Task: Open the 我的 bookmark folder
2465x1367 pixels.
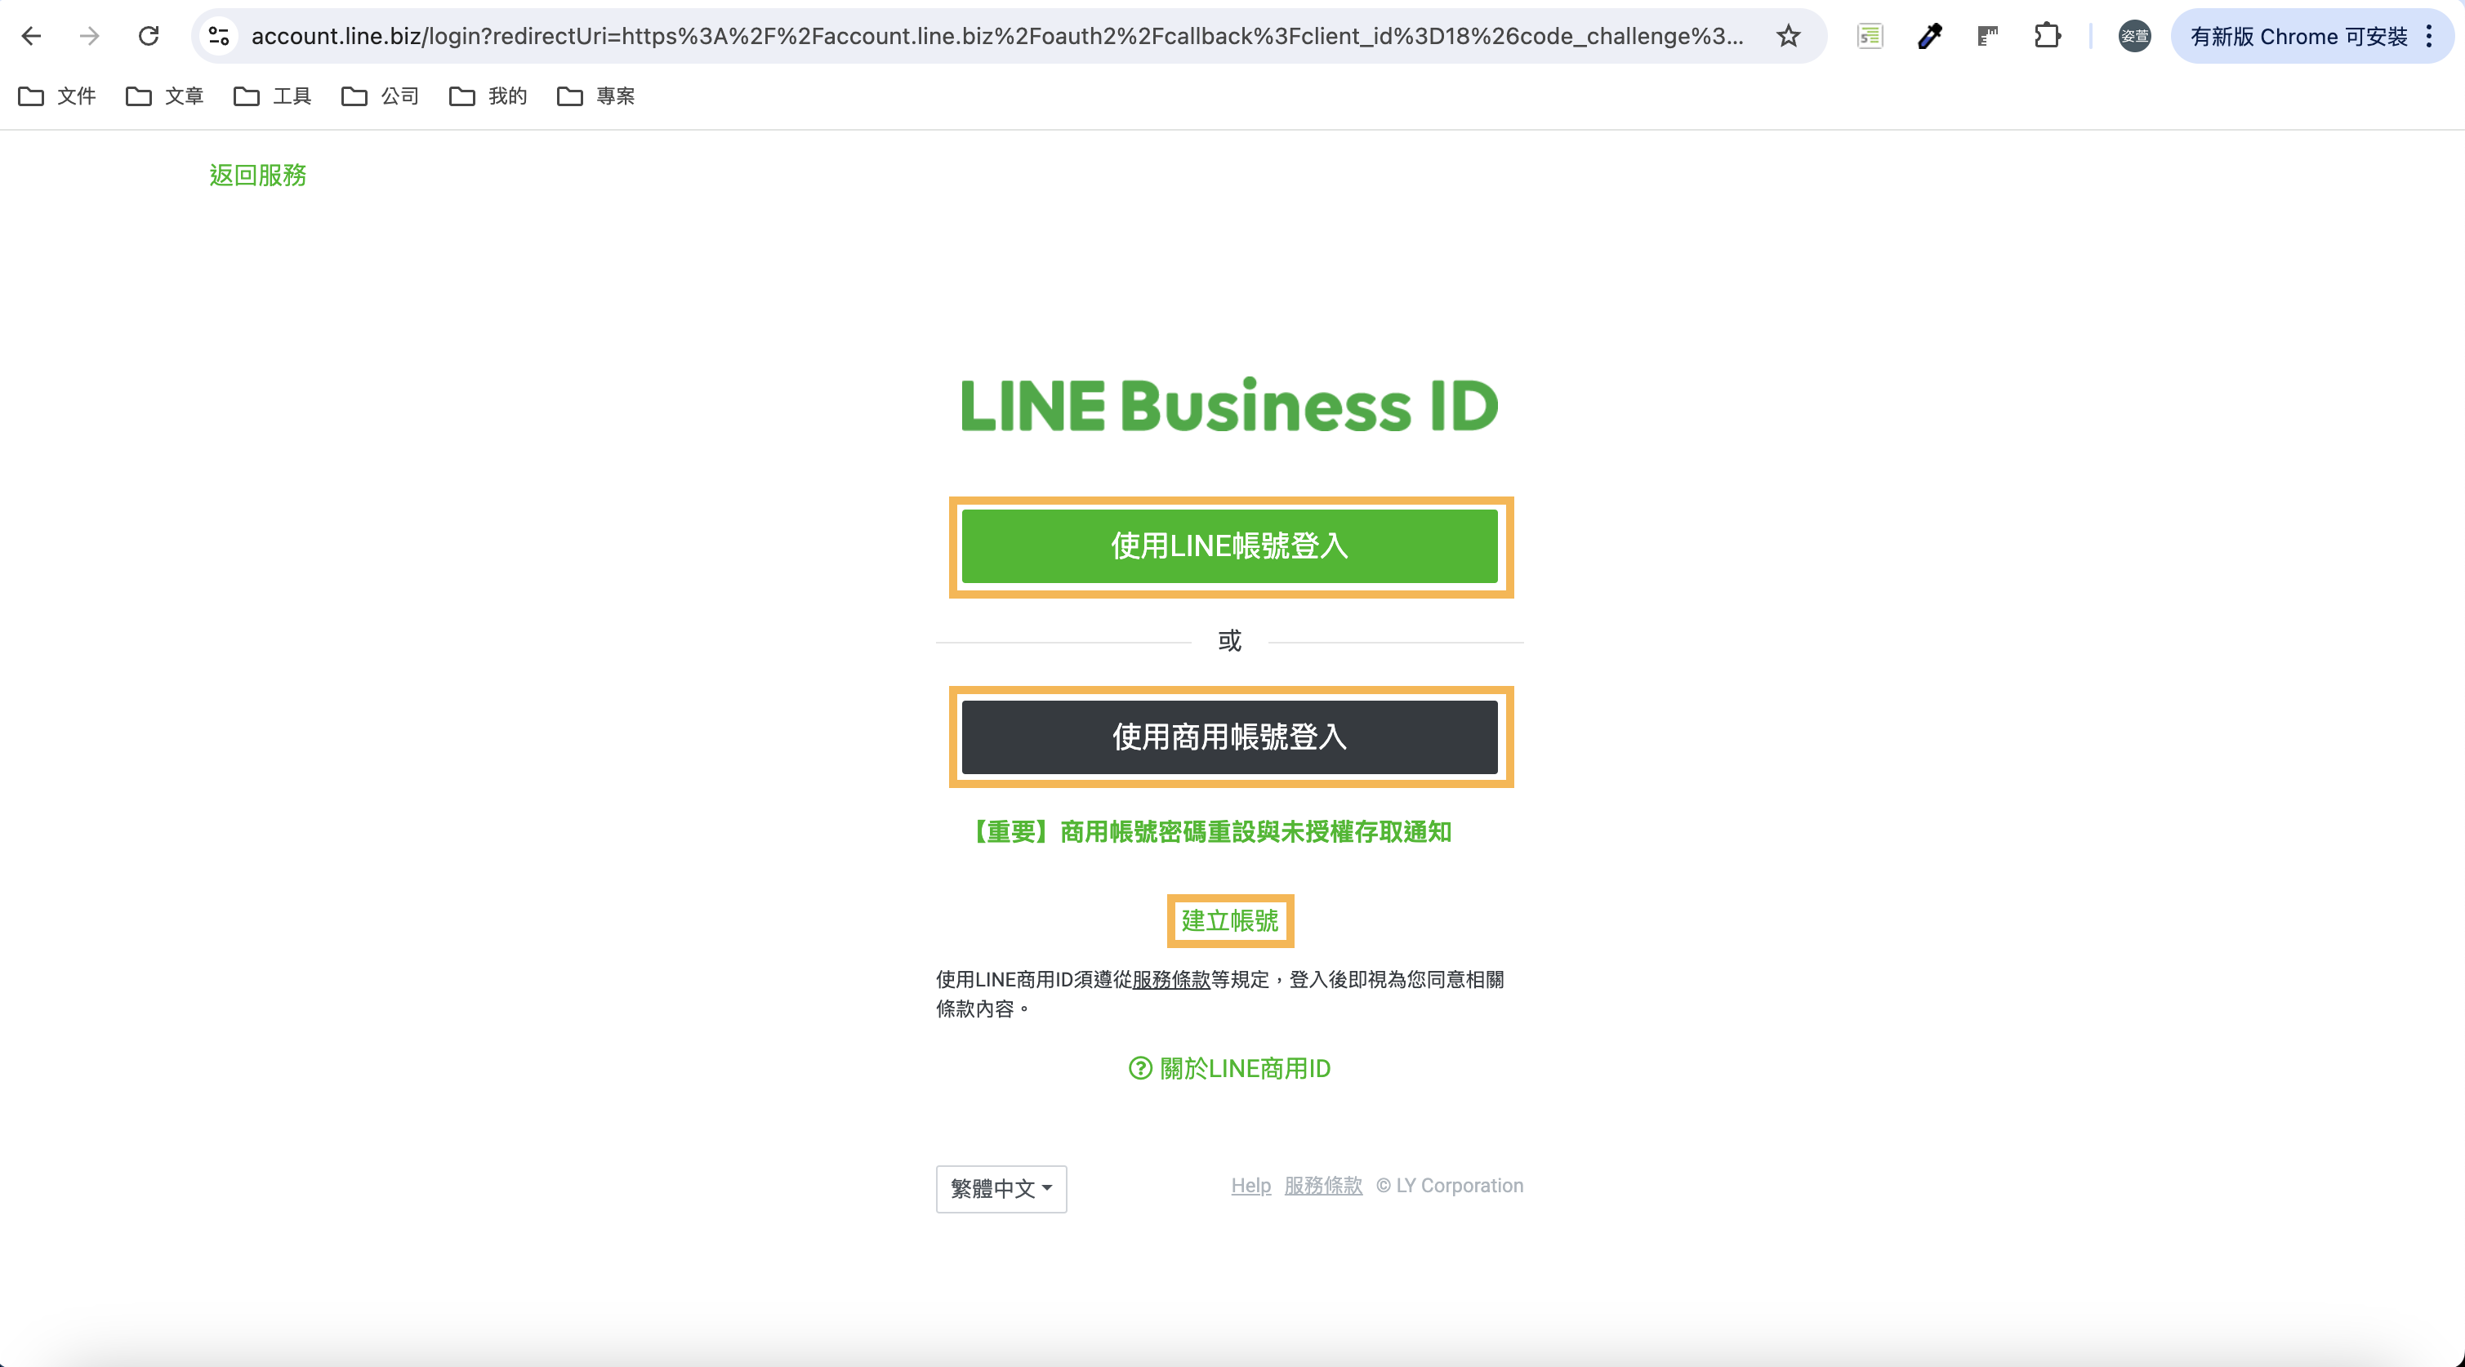Action: point(488,96)
